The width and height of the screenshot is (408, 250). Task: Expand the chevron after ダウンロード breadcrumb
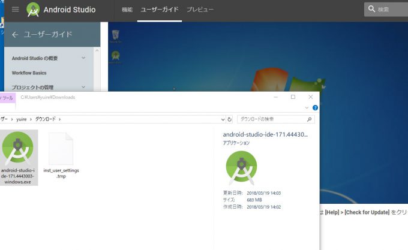[59, 119]
